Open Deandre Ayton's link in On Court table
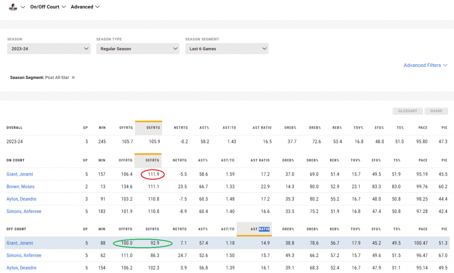 click(x=21, y=199)
